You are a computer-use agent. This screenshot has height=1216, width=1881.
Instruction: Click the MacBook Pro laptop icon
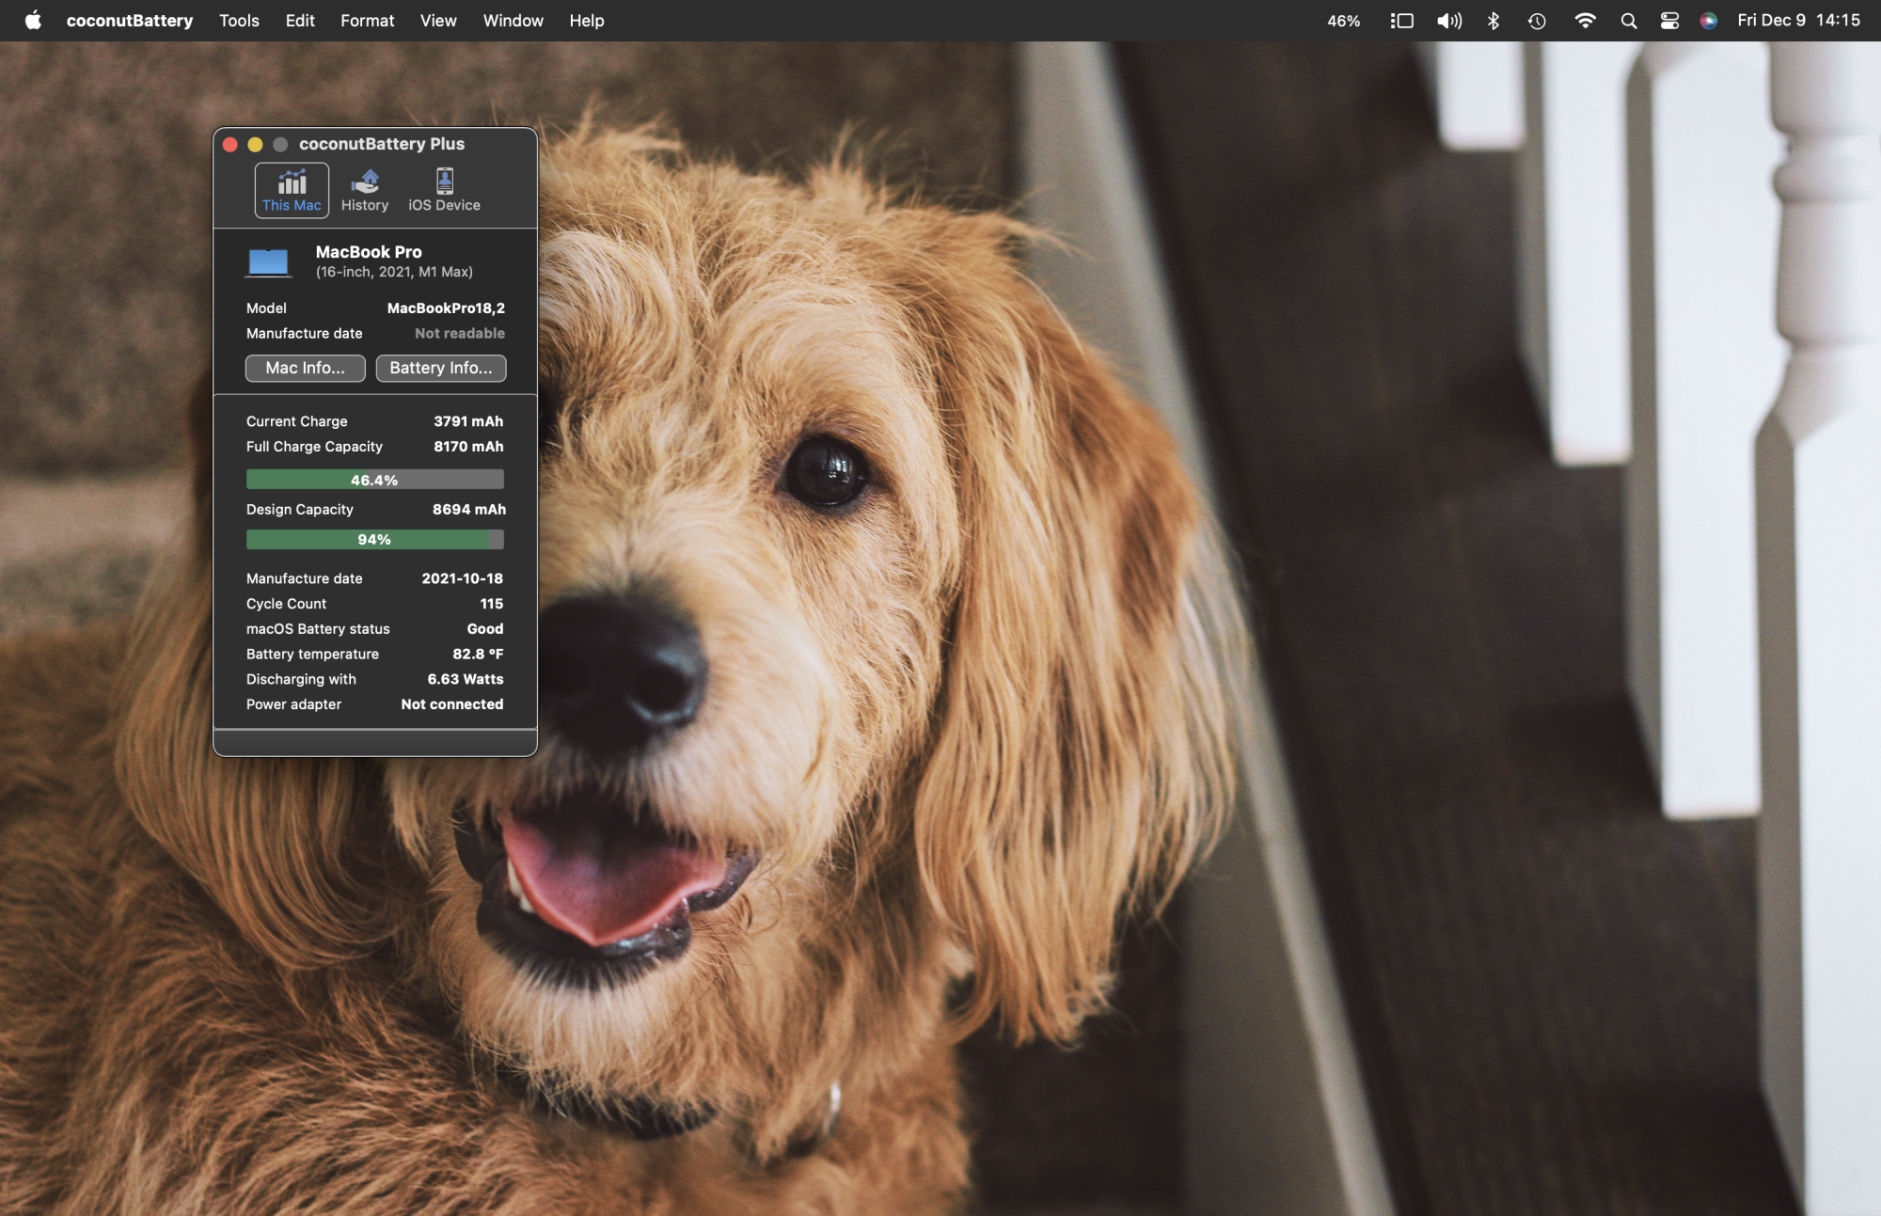(268, 261)
